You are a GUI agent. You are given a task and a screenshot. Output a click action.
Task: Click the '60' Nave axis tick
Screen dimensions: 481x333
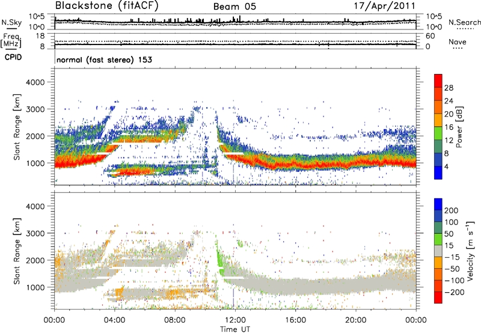coord(430,36)
